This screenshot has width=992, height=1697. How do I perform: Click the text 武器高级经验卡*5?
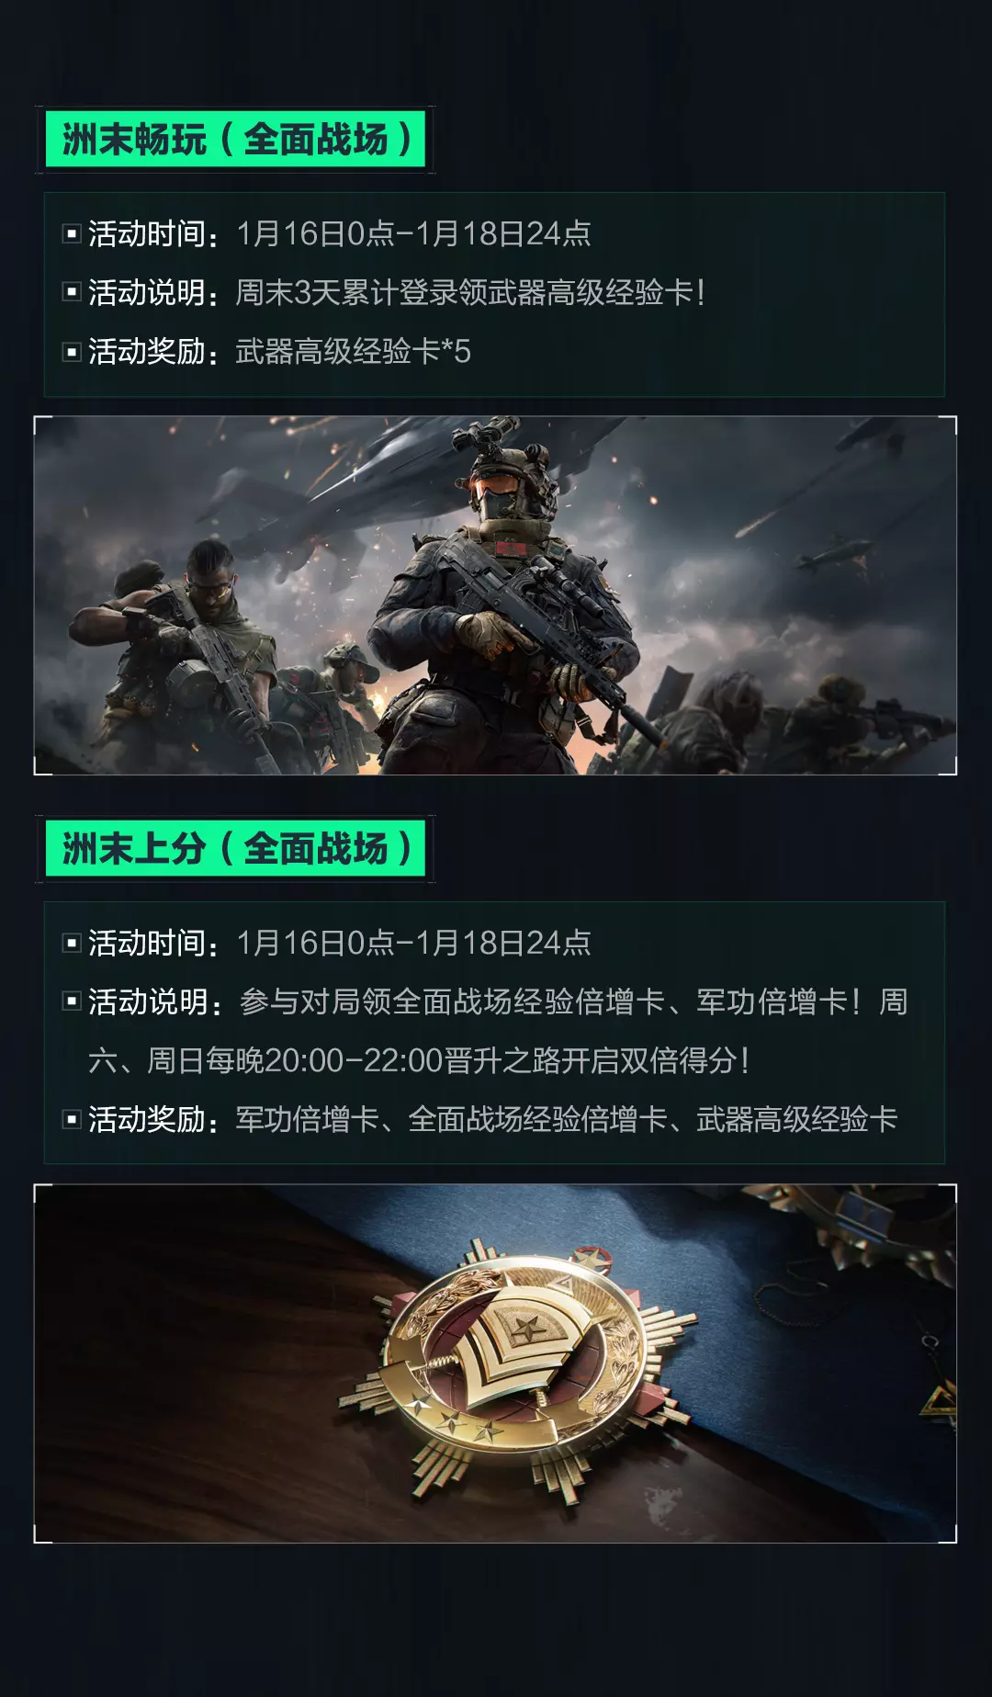(353, 352)
